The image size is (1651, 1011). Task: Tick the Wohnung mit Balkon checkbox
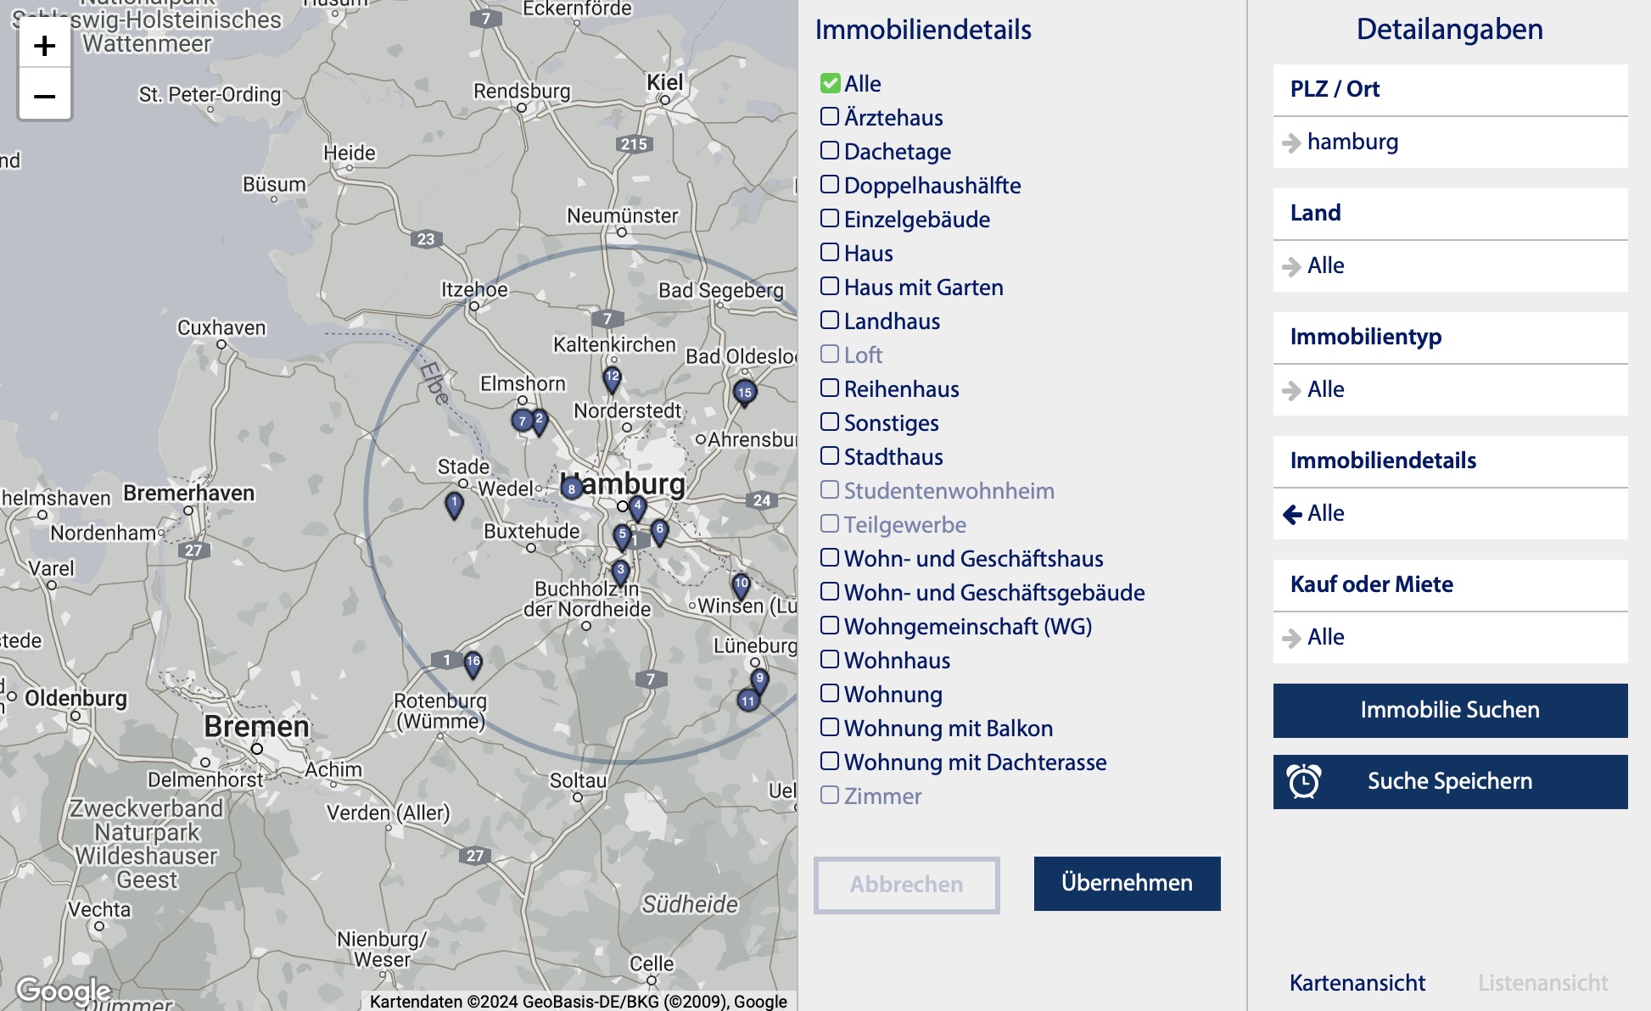click(830, 728)
